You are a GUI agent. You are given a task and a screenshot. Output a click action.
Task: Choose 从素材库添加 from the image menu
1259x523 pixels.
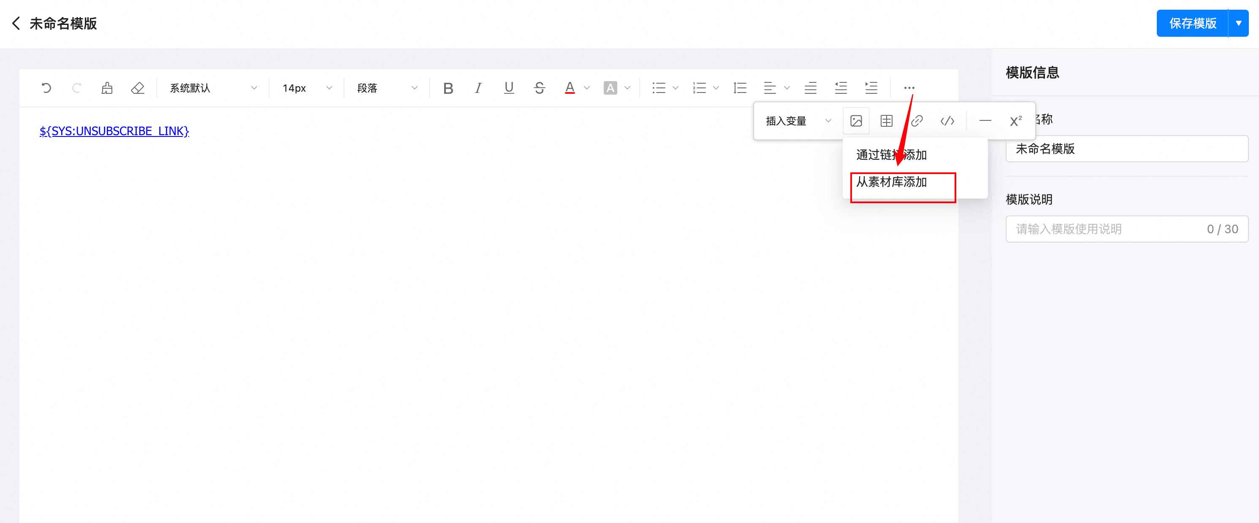[891, 182]
